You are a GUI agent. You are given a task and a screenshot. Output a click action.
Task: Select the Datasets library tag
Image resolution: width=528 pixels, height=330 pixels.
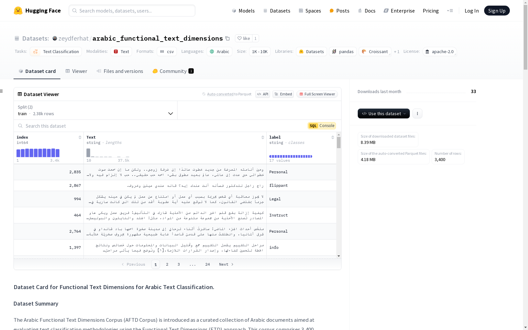pos(312,51)
